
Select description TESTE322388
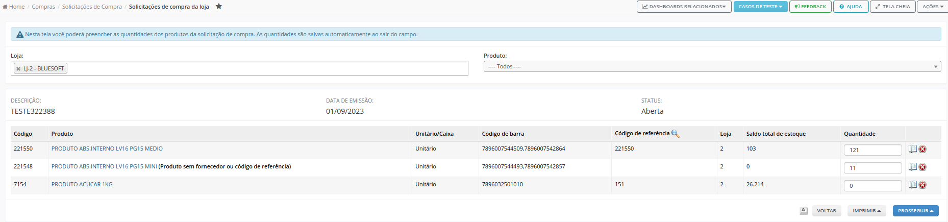click(33, 111)
